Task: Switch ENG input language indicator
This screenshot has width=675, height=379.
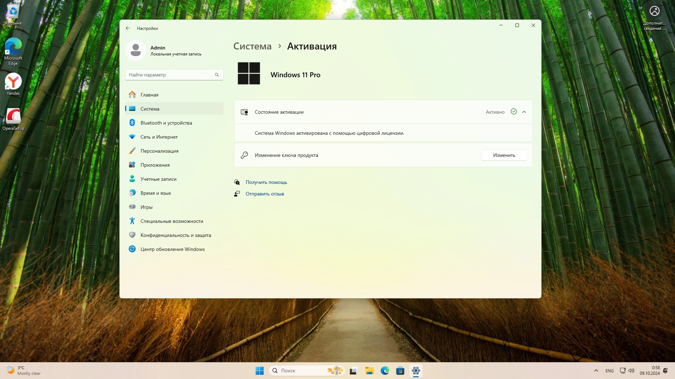Action: 609,371
